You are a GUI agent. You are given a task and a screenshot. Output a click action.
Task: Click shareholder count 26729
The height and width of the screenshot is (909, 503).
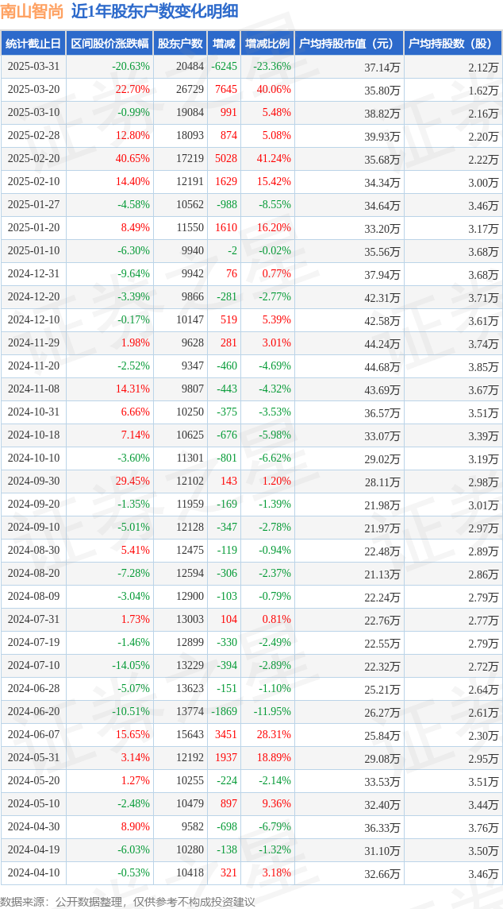[192, 90]
